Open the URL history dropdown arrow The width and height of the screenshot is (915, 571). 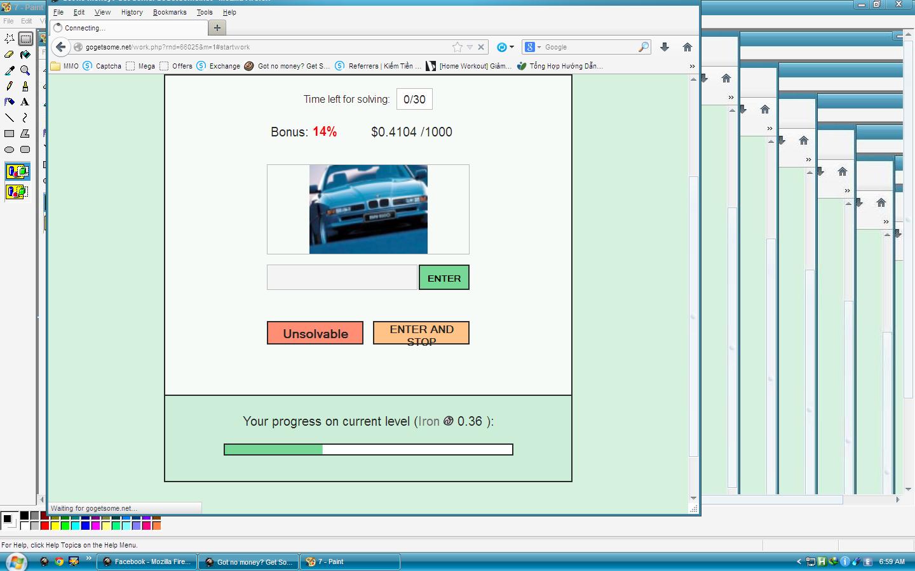pos(470,47)
